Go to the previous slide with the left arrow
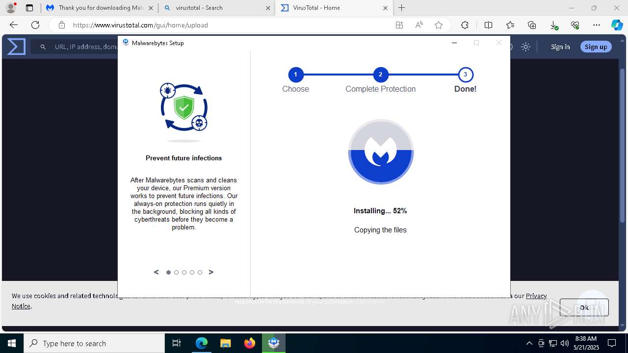The image size is (628, 353). pos(156,272)
